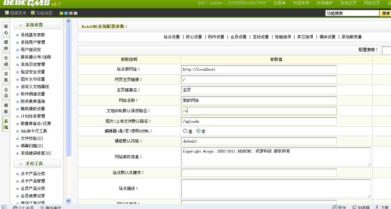Open 点卡产品管理 in the sidebar
The height and width of the screenshot is (209, 391).
(33, 181)
